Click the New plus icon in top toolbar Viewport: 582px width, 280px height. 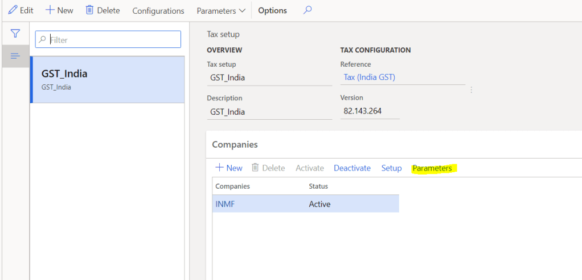pyautogui.click(x=50, y=10)
